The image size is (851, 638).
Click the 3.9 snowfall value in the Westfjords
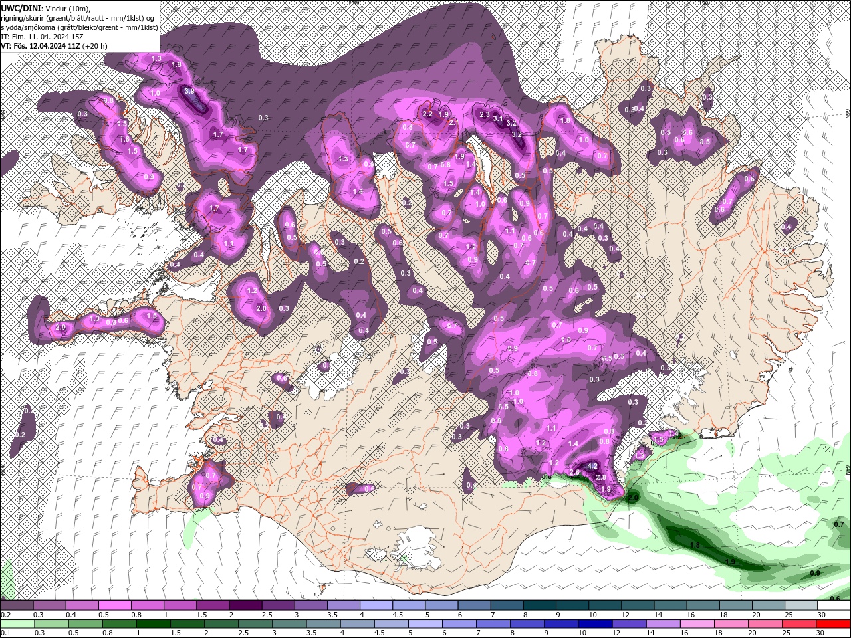pos(189,92)
